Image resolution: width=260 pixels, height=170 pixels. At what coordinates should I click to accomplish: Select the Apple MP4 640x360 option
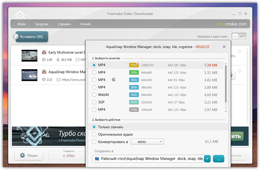coord(94,80)
